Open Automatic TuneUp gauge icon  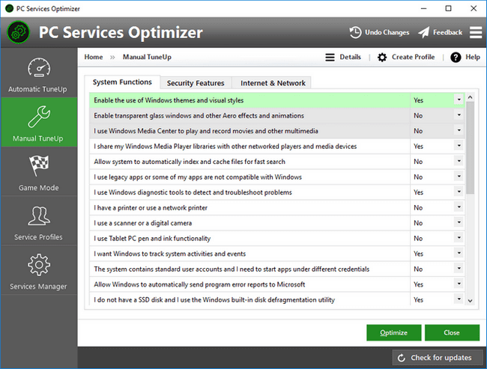point(39,67)
